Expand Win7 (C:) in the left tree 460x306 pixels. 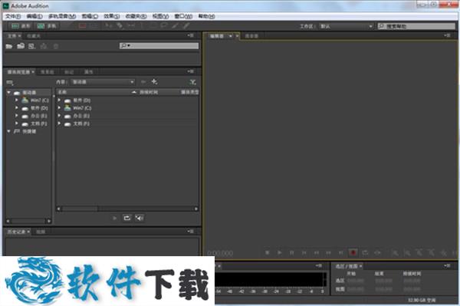click(16, 100)
